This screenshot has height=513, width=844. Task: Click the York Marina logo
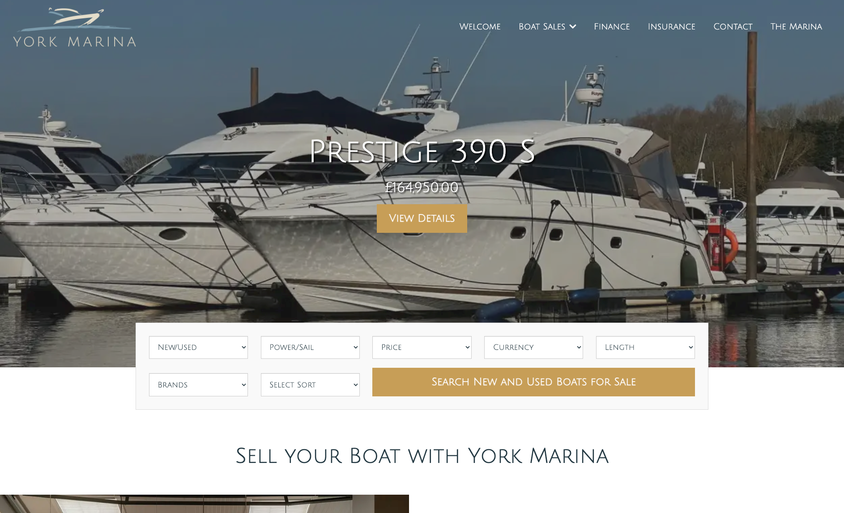point(75,27)
